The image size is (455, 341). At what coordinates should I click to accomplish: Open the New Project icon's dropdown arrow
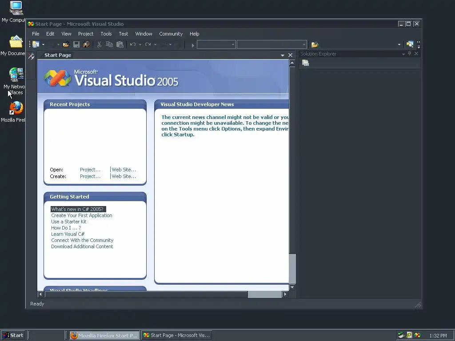(x=43, y=45)
